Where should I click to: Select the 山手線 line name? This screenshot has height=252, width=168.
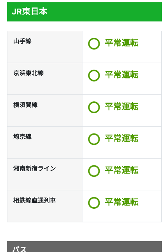(x=22, y=41)
